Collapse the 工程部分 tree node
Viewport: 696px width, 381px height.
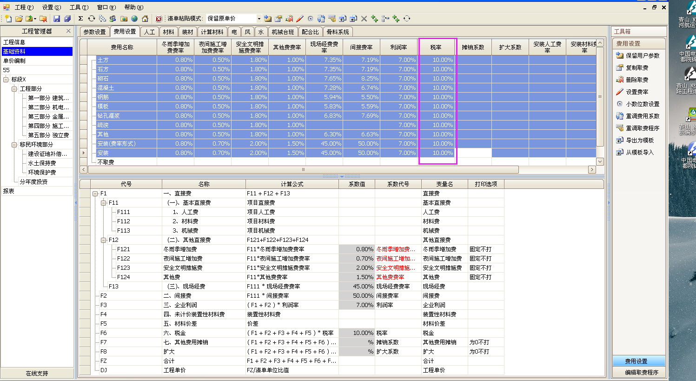(14, 89)
